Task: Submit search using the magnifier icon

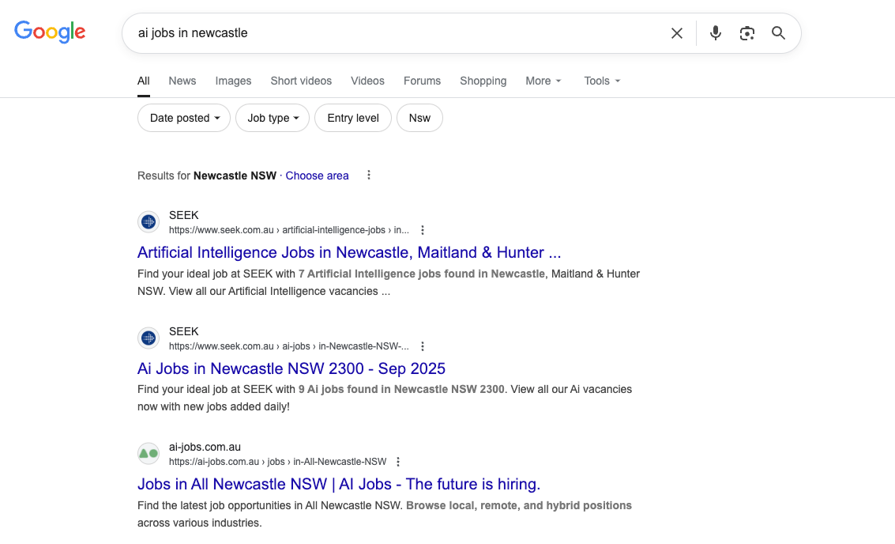Action: 778,33
